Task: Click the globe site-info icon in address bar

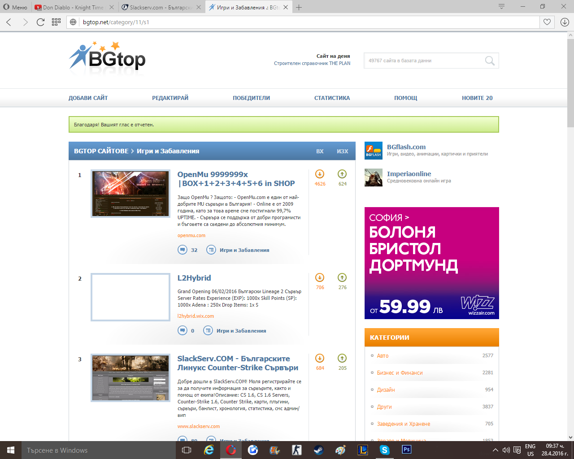Action: pyautogui.click(x=73, y=22)
